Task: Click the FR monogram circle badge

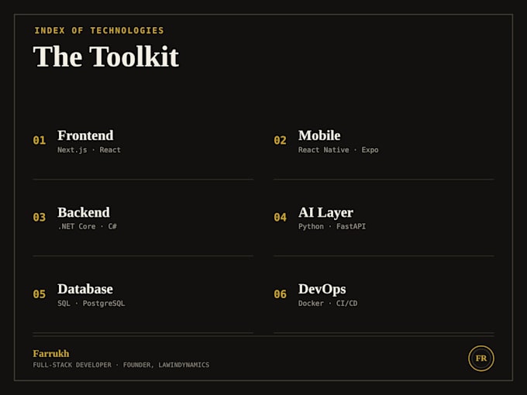Action: pos(481,358)
